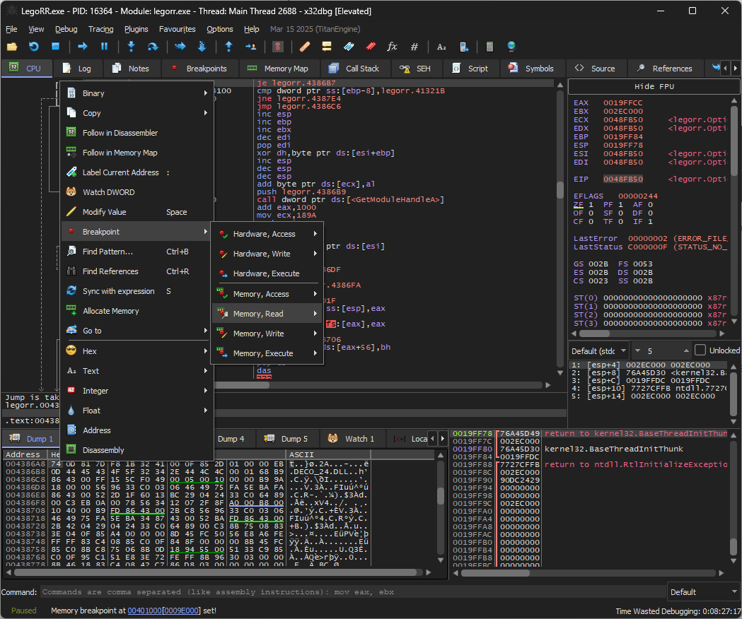Open the calculator icon in toolbar

tap(489, 47)
